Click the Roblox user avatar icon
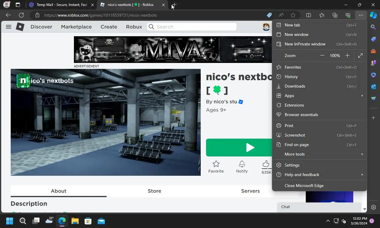The height and width of the screenshot is (228, 380). pos(266,27)
